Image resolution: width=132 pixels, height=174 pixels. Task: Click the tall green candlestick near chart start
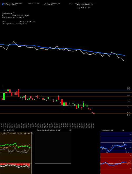coord(4,96)
